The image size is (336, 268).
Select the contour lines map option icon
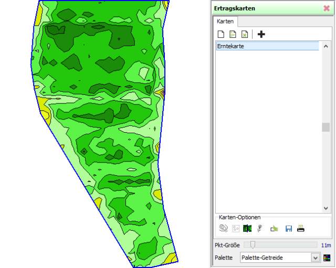pos(224,228)
